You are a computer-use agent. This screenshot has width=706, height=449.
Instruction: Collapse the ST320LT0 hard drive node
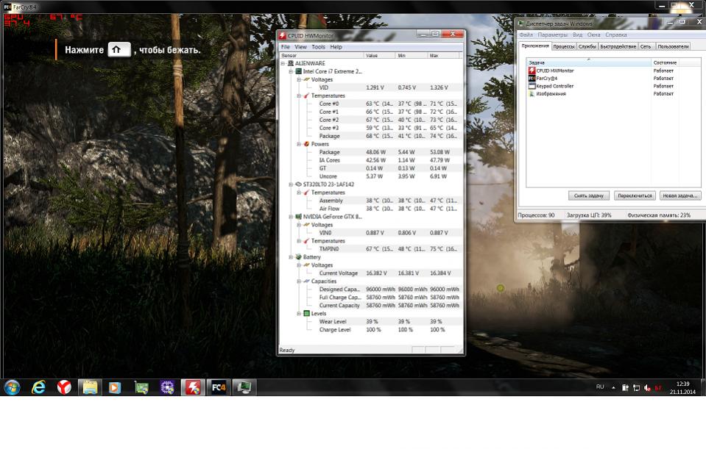[291, 184]
